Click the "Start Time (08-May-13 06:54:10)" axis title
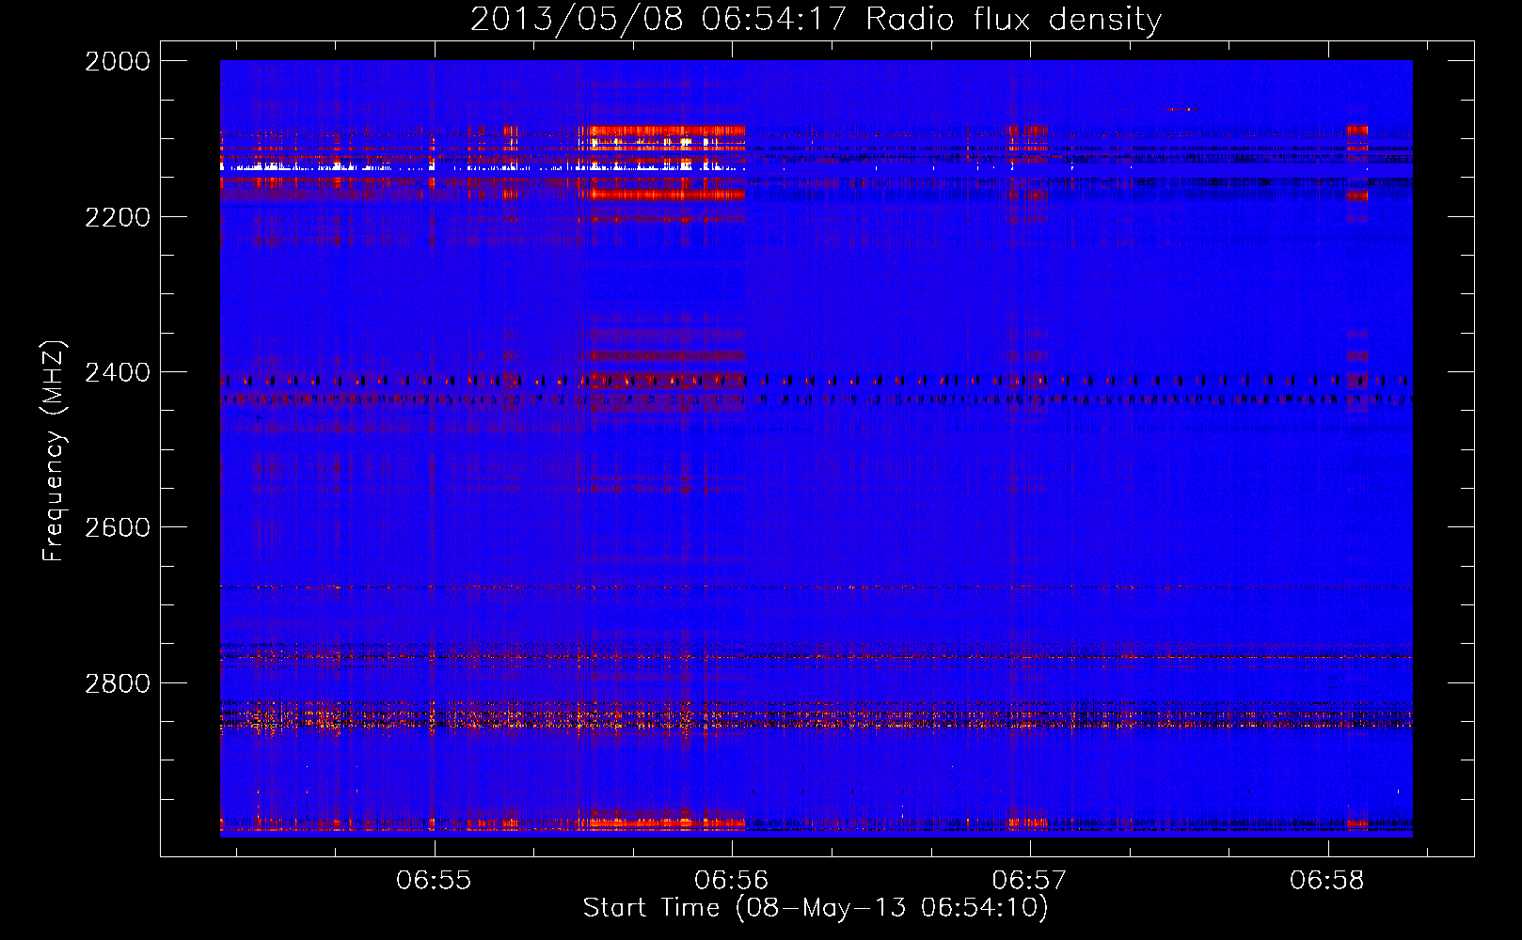This screenshot has height=940, width=1522. [816, 908]
